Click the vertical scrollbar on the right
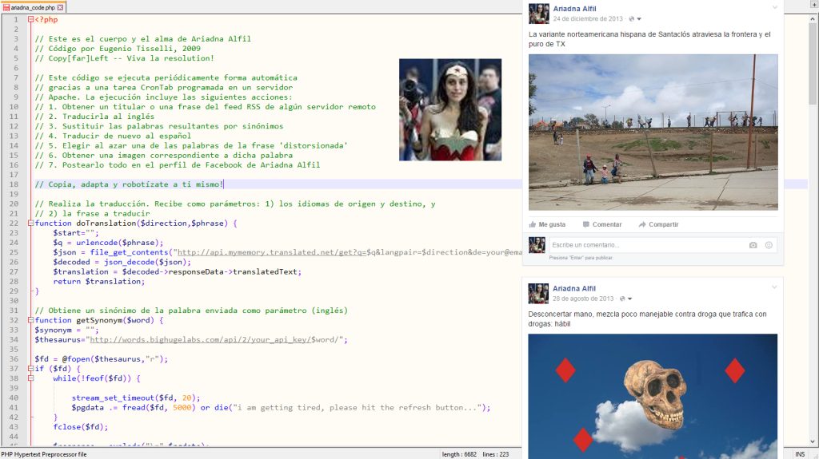Screen dimensions: 819x459 pos(813,230)
